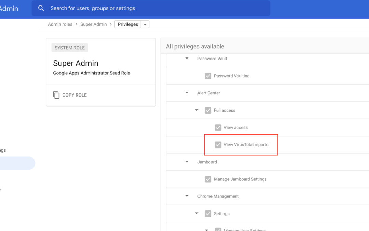The image size is (369, 231).
Task: Click the Admin logo text
Action: click(9, 9)
